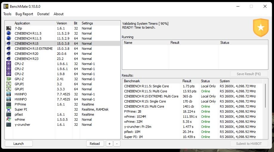Click the pifast row icon
This screenshot has height=152, width=274.
point(9,114)
